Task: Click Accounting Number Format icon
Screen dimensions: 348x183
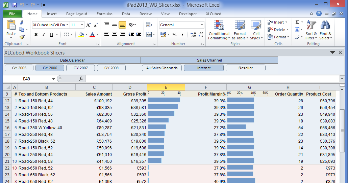Action: click(x=163, y=34)
